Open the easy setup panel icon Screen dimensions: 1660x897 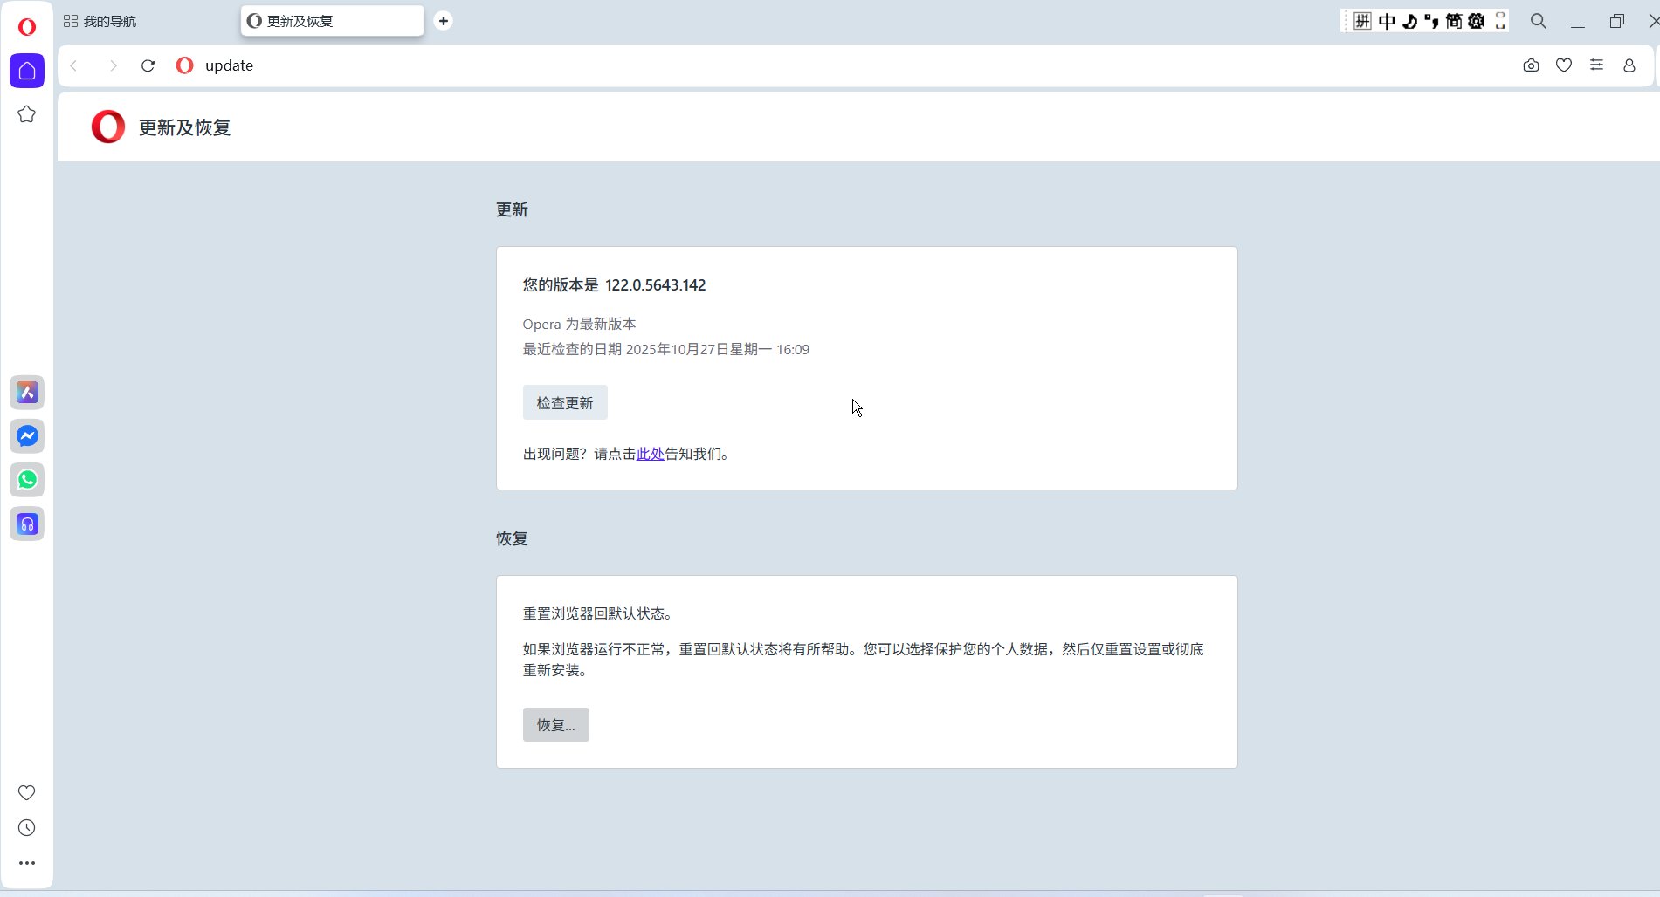point(1596,65)
